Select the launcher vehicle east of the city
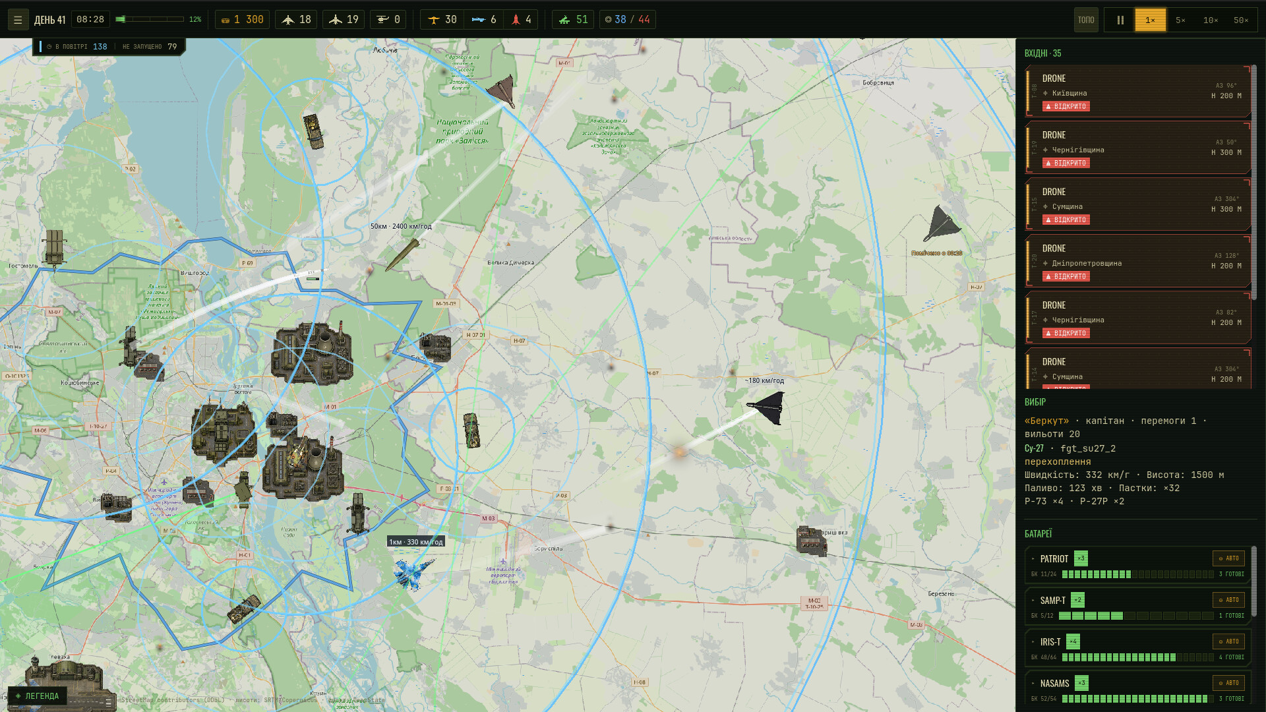Image resolution: width=1266 pixels, height=712 pixels. click(471, 430)
